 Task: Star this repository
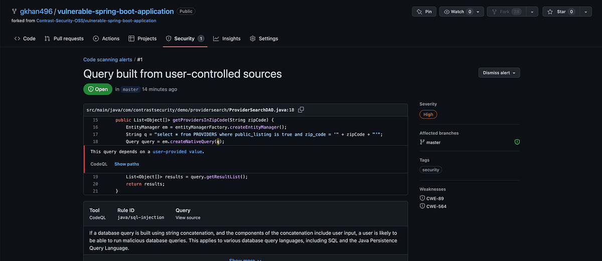tap(561, 12)
